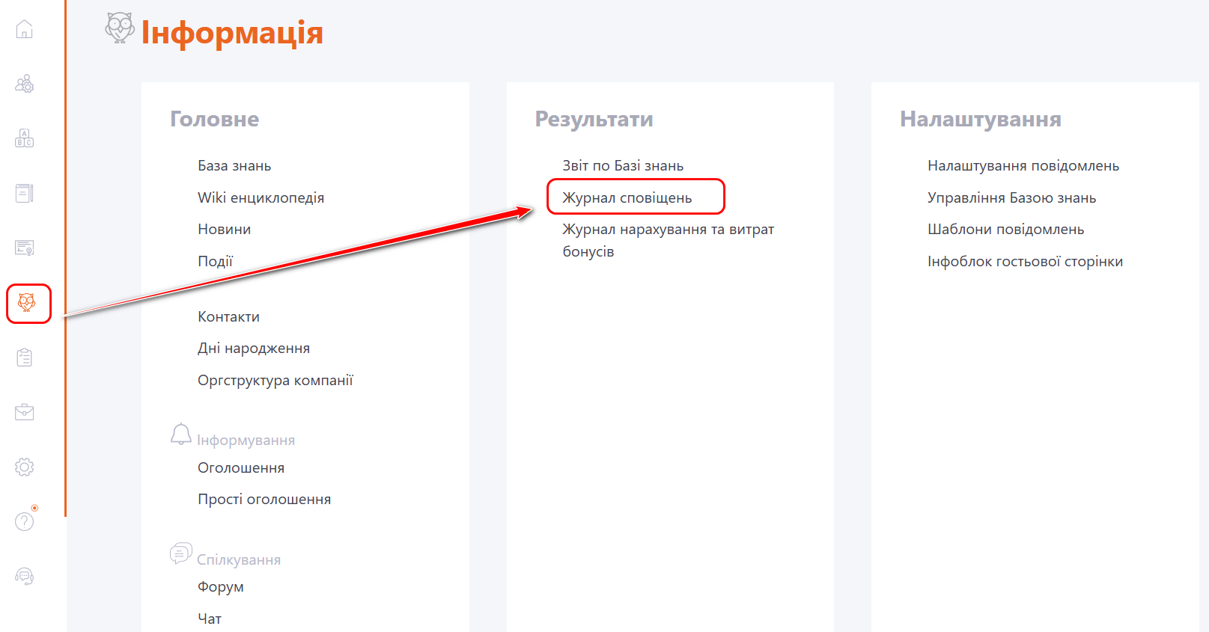Open Журнал сповіщень link
The image size is (1209, 632).
pos(627,198)
